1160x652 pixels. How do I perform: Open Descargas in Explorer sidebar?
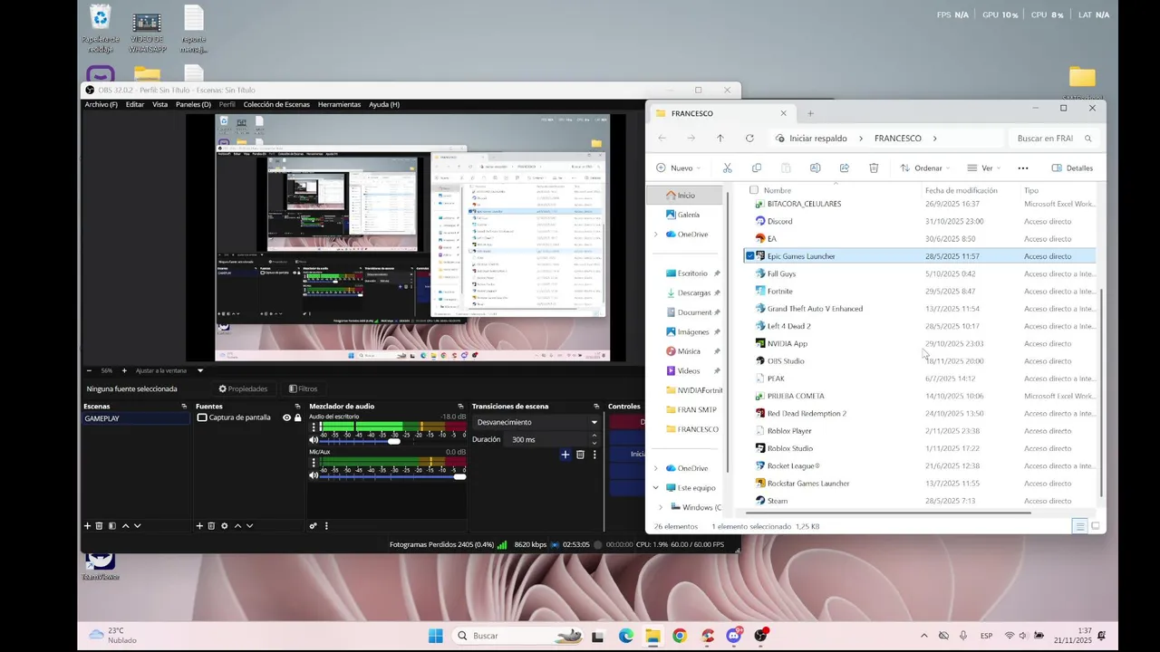pyautogui.click(x=693, y=292)
